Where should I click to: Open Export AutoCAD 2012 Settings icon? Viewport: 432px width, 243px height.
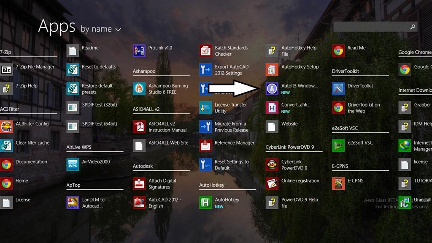tap(205, 70)
